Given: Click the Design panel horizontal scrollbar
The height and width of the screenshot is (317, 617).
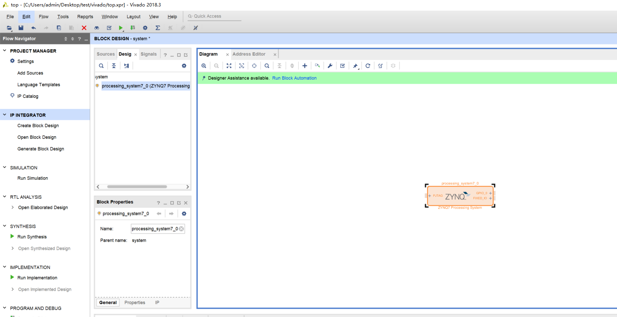Looking at the screenshot, I should click(137, 187).
